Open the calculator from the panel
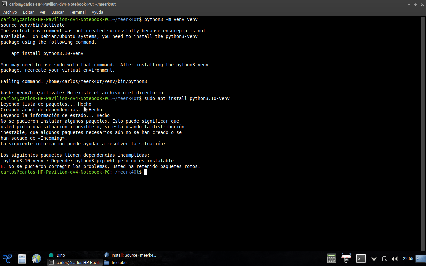 click(332, 259)
